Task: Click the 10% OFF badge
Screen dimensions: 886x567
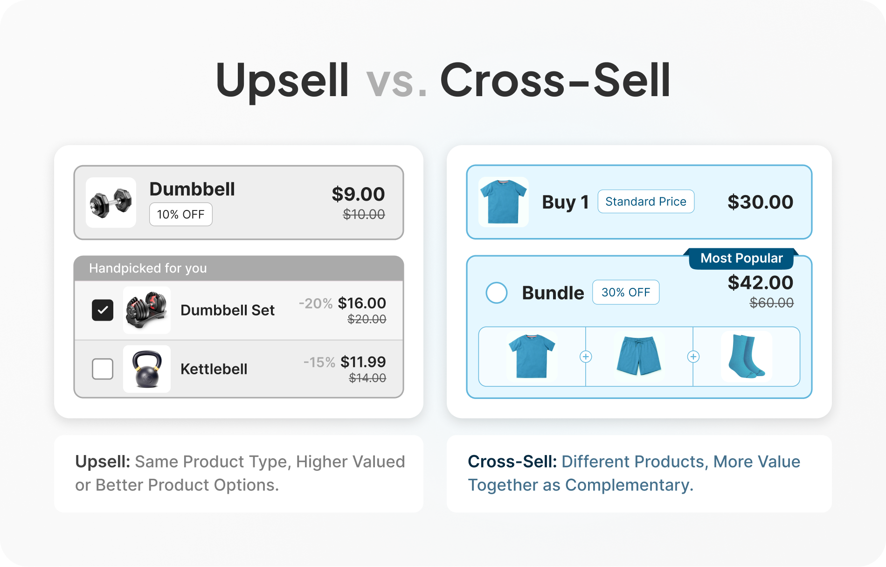Action: tap(181, 214)
